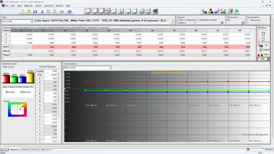Screen dimensions: 274x154
Task: Click the Paste clipboard icon
Action: tap(55, 11)
